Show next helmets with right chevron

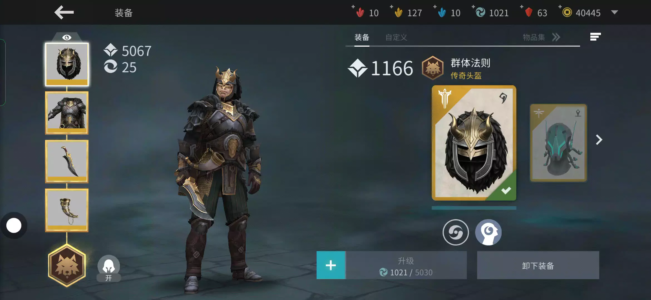click(599, 140)
